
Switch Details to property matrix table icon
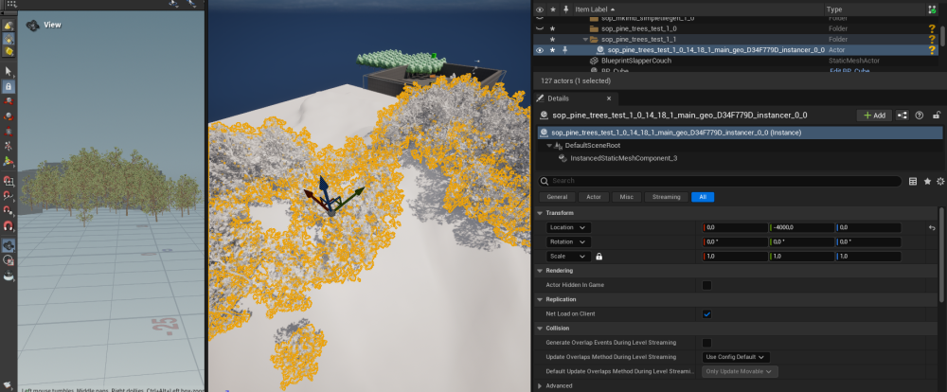pos(913,181)
